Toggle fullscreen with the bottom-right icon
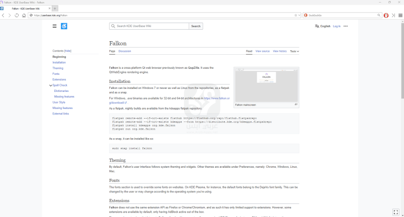 [396, 212]
